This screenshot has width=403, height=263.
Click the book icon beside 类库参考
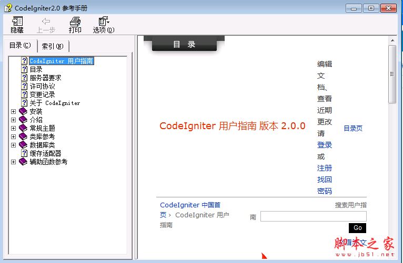click(x=23, y=136)
